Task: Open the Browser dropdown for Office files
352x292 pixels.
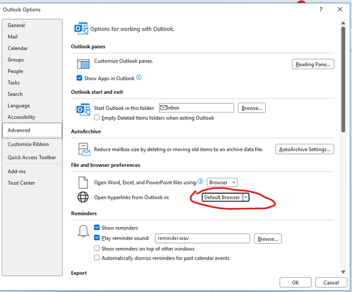Action: point(222,182)
